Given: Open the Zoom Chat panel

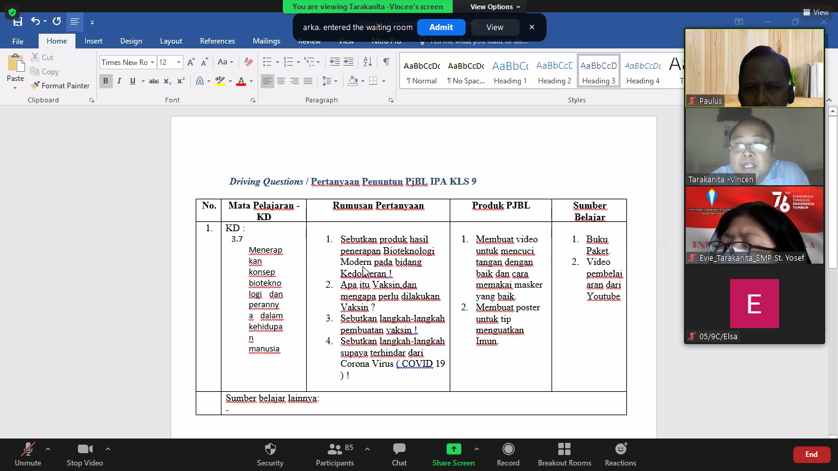Looking at the screenshot, I should (399, 454).
